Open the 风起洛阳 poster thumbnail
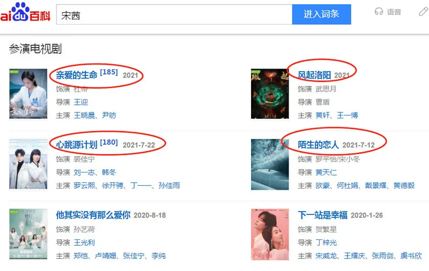 pos(270,94)
